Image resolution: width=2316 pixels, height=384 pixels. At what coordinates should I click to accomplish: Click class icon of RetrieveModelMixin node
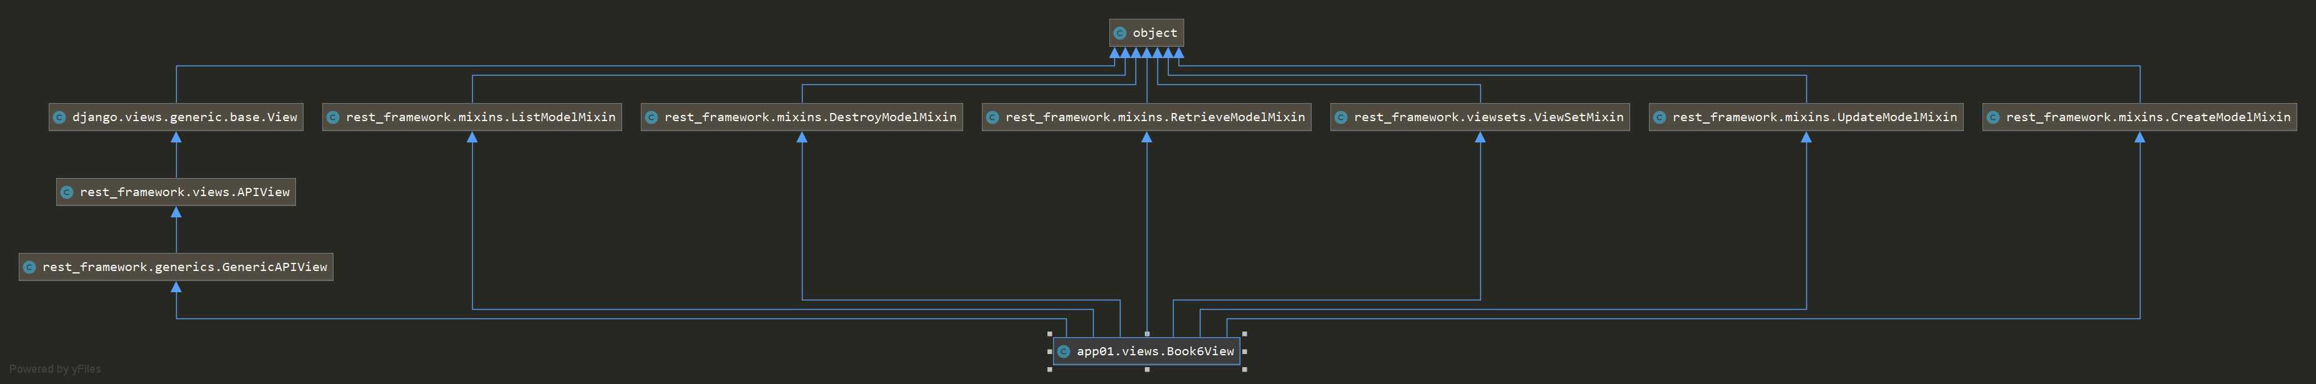pos(992,117)
